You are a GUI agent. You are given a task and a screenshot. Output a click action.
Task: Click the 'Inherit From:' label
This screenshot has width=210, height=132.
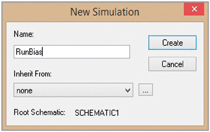pyautogui.click(x=33, y=74)
